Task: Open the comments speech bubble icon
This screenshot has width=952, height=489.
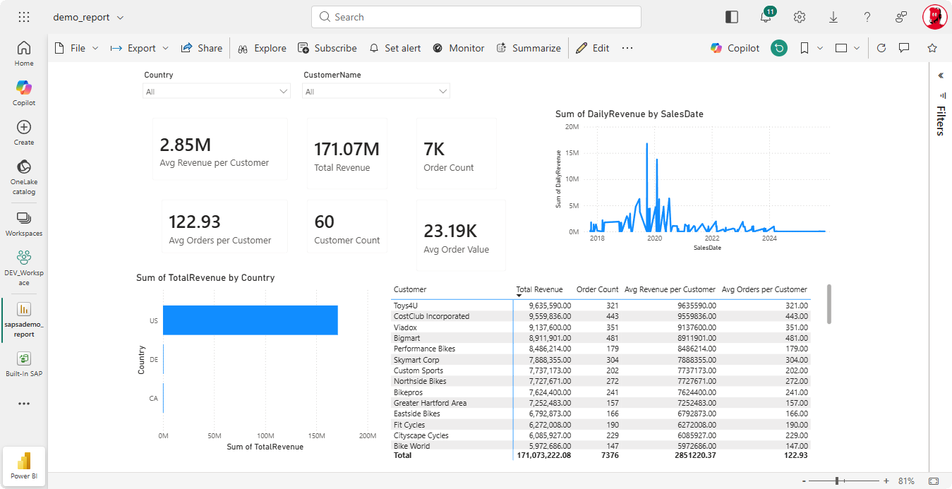Action: (x=904, y=48)
